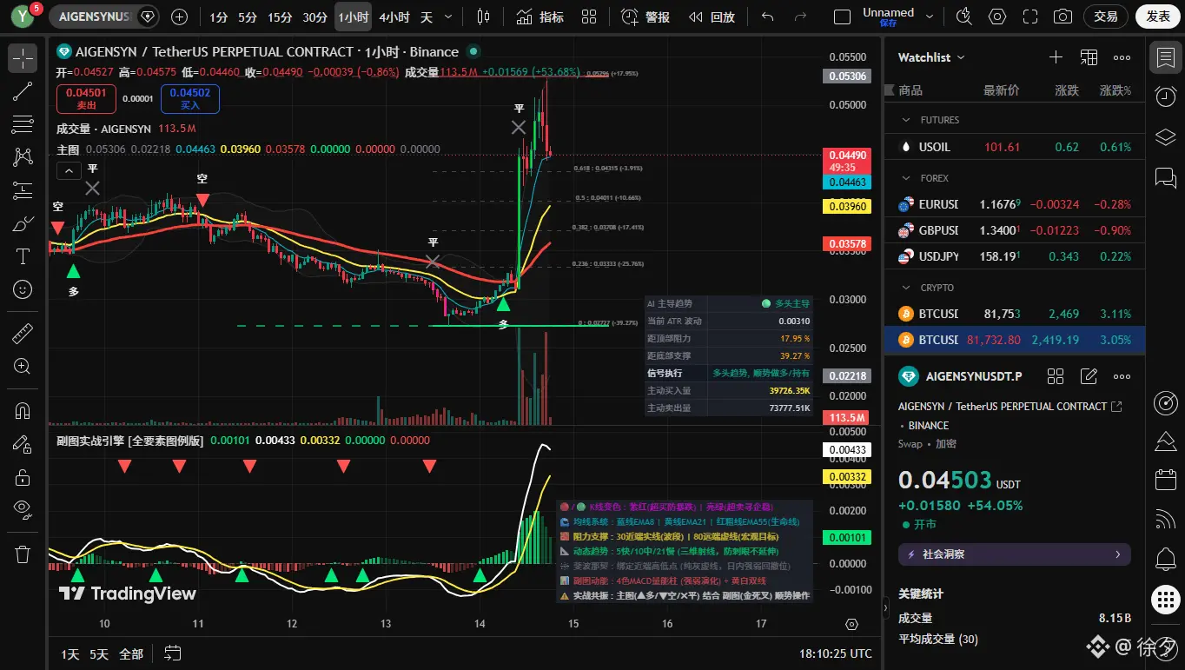The width and height of the screenshot is (1185, 670).
Task: Open the chart patterns drawing tool
Action: tap(23, 157)
